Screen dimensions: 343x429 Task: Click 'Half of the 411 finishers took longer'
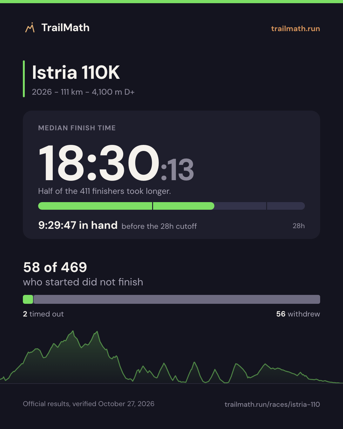104,191
